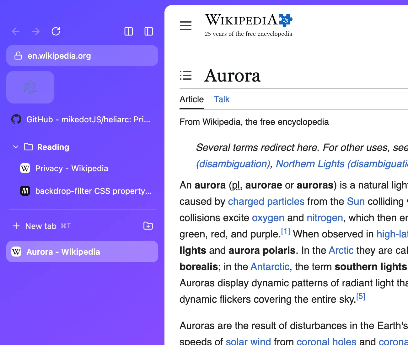Reload the current page
This screenshot has width=408, height=345.
tap(56, 31)
